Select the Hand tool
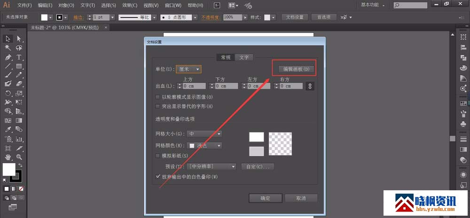Viewport: 470px width, 218px height. pos(8,157)
